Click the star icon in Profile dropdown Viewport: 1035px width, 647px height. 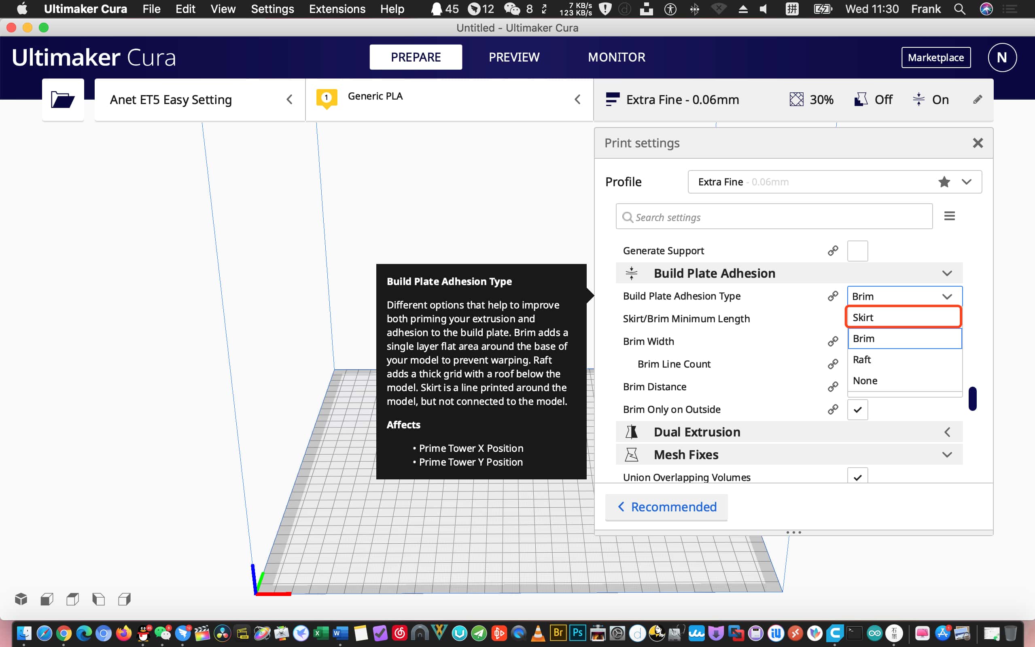(944, 182)
